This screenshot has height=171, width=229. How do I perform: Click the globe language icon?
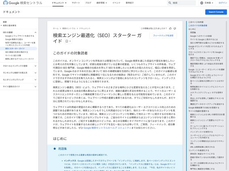point(202,3)
